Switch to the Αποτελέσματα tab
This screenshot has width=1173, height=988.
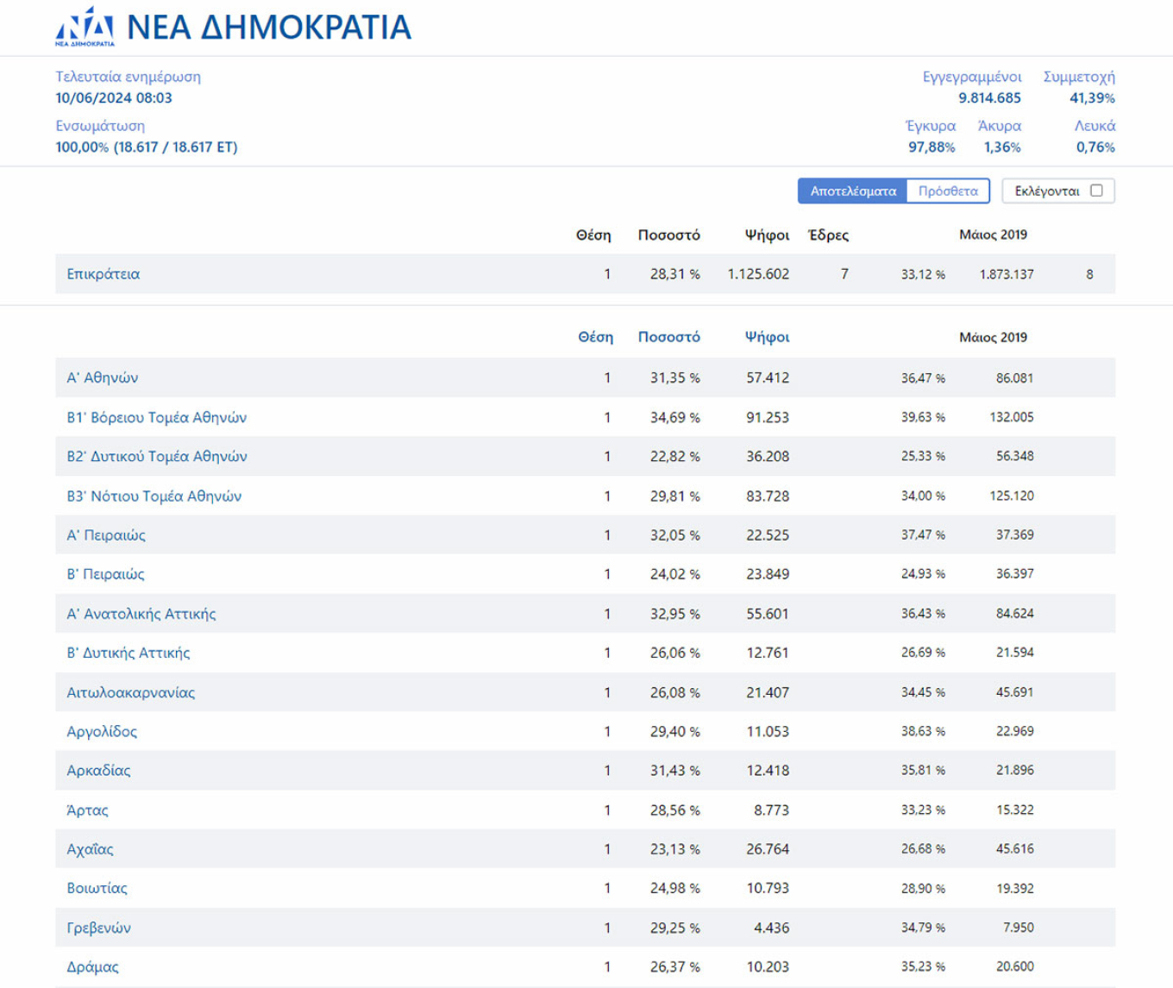(852, 191)
